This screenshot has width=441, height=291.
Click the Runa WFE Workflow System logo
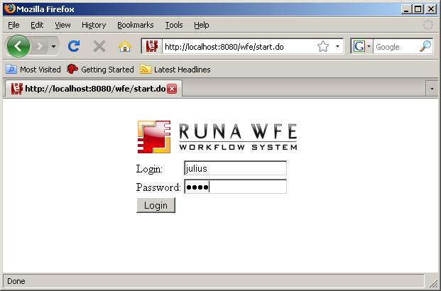coord(217,137)
